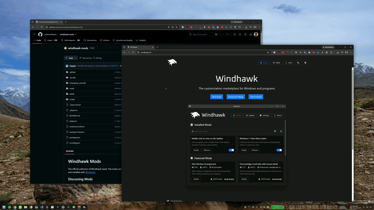
Task: Click the blue Download button
Action: point(216,97)
